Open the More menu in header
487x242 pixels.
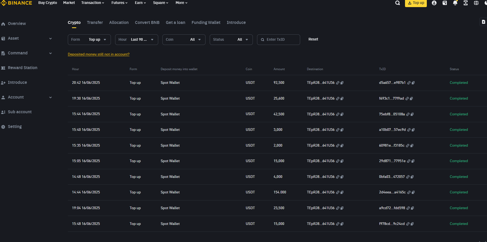click(x=181, y=3)
